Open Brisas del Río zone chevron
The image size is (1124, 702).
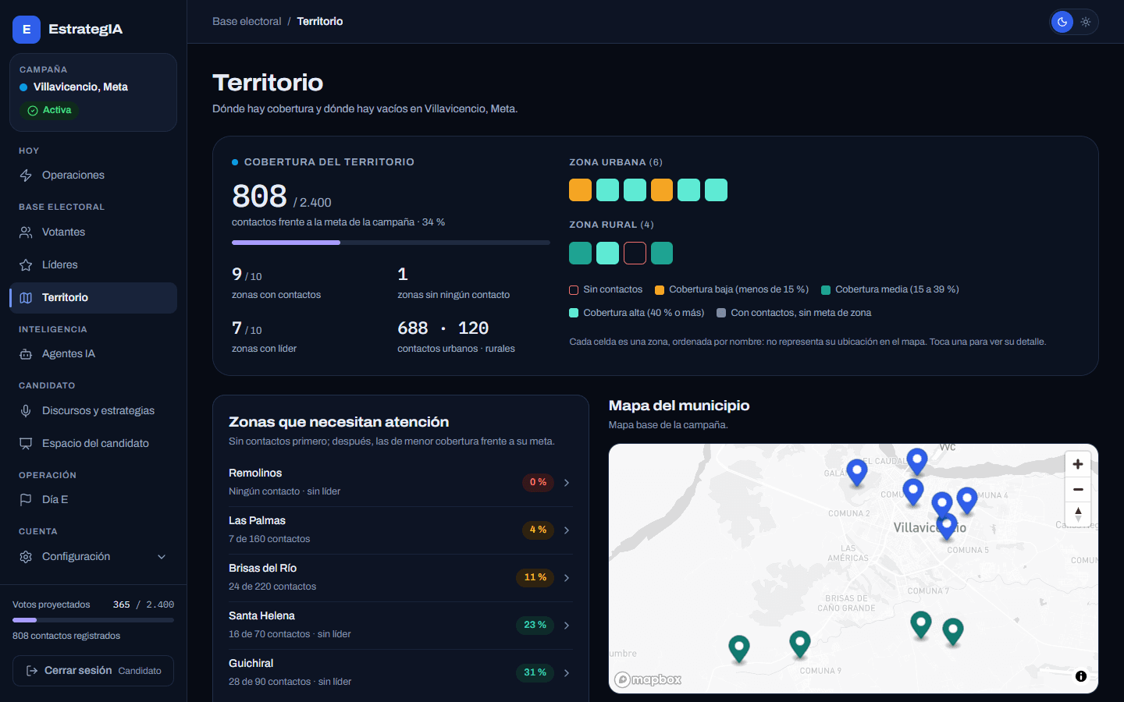[x=567, y=578]
